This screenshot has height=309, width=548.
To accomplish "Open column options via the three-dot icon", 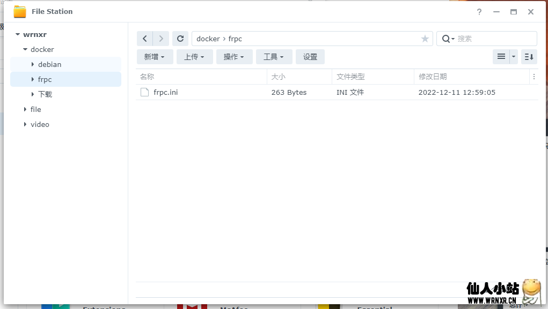I will [x=534, y=77].
